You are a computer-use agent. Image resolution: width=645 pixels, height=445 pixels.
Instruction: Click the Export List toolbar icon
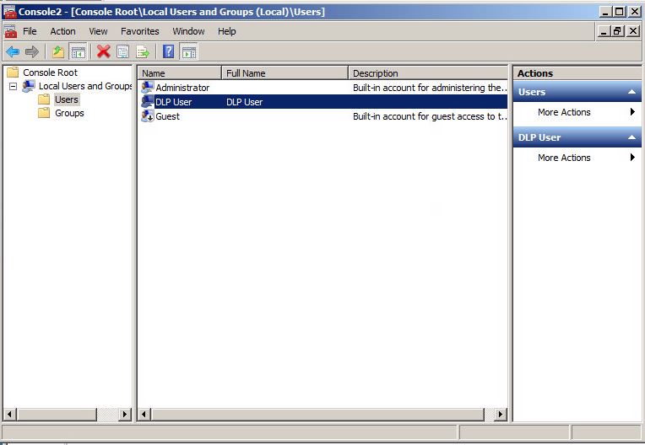tap(143, 51)
